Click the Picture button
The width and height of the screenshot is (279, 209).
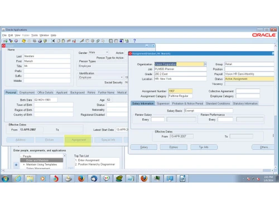pos(49,140)
